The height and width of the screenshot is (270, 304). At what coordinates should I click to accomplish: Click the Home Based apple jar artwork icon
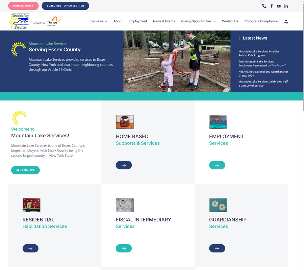tap(125, 122)
